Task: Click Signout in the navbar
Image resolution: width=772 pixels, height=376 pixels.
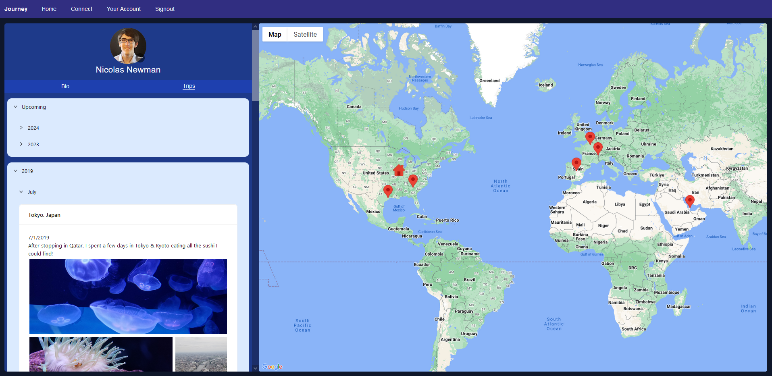Action: pos(165,9)
